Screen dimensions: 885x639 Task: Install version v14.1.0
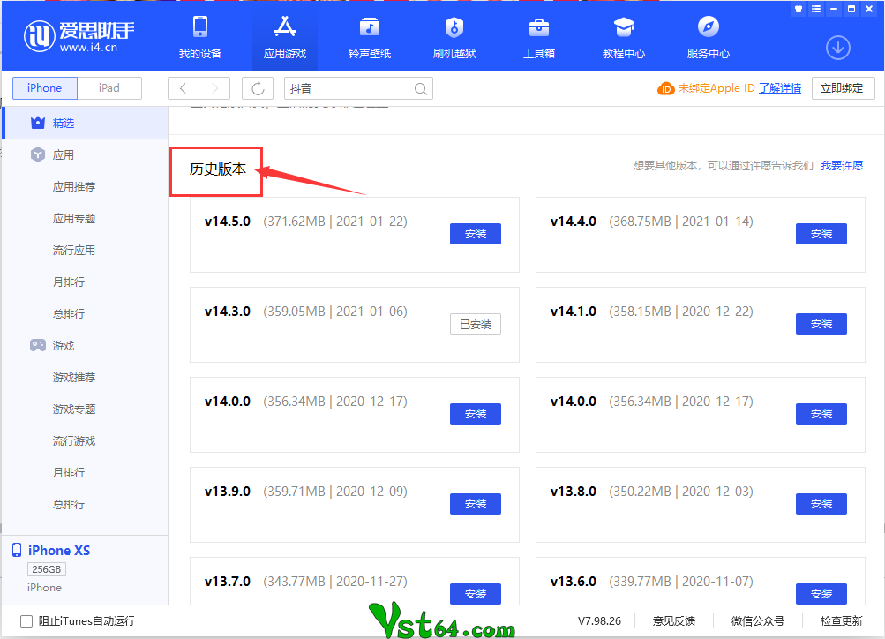click(x=821, y=324)
